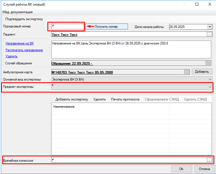Select Печать протокола in the toolbar
Screen dimensions: 216x174
click(125, 99)
